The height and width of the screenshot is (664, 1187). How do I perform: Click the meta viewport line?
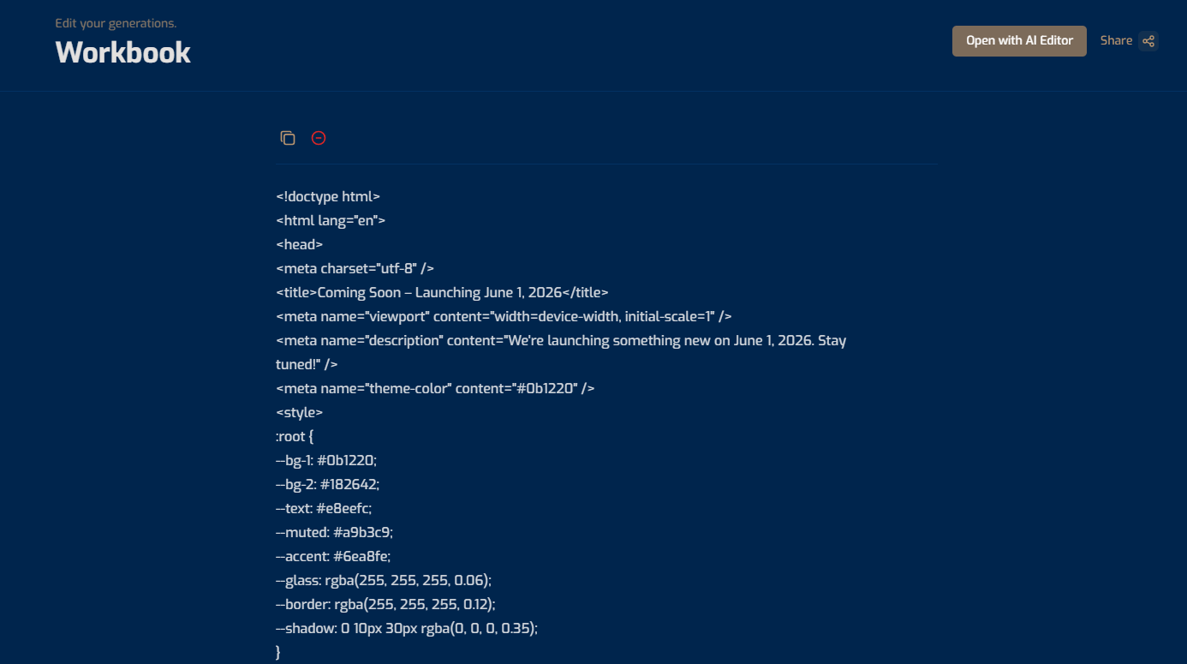pos(504,316)
